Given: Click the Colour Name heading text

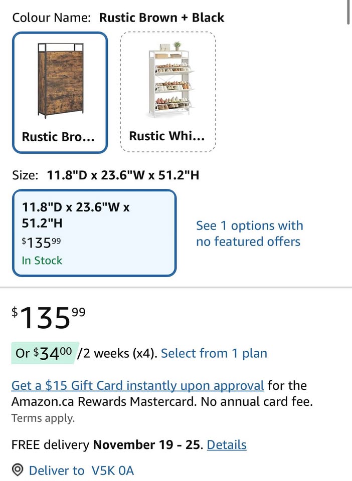Looking at the screenshot, I should (x=52, y=18).
